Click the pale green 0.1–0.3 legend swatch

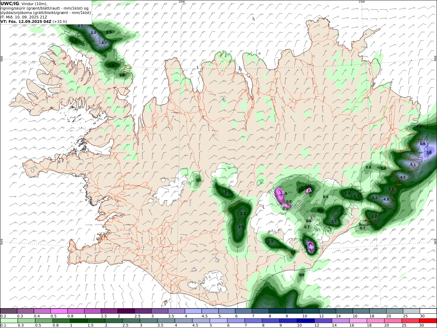coord(9,321)
